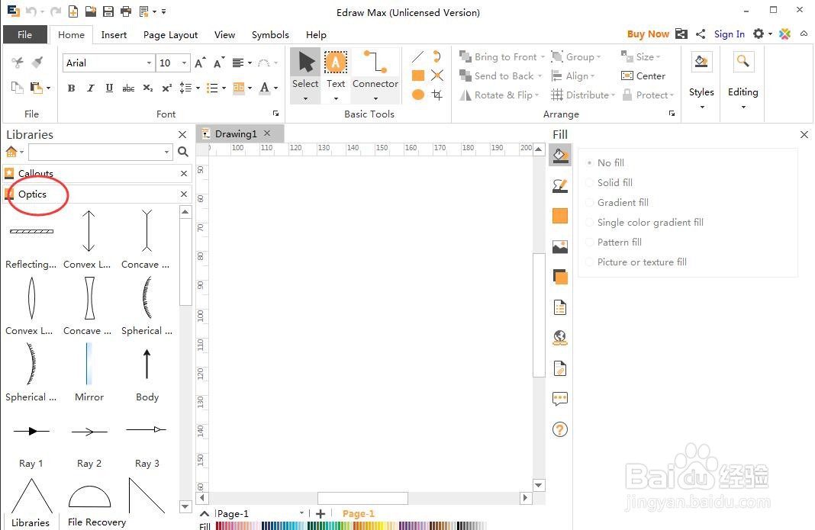Select the Connector tool
The height and width of the screenshot is (530, 815).
[375, 75]
